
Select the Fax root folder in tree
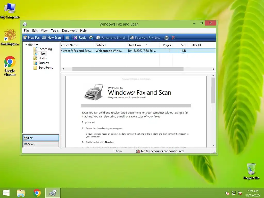36,44
